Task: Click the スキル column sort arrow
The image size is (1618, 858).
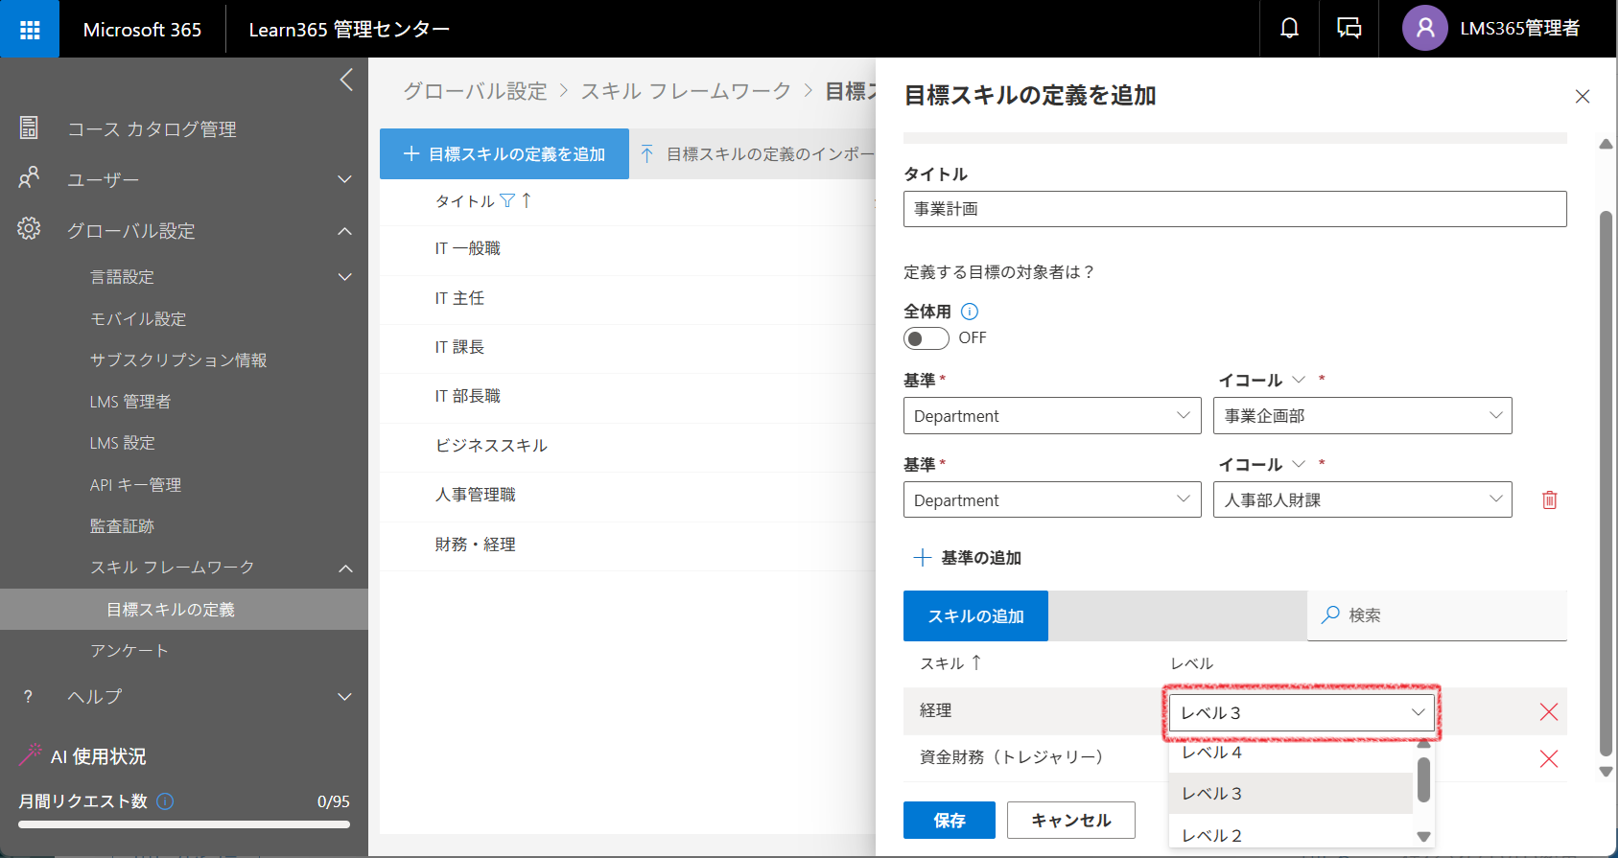Action: point(976,662)
